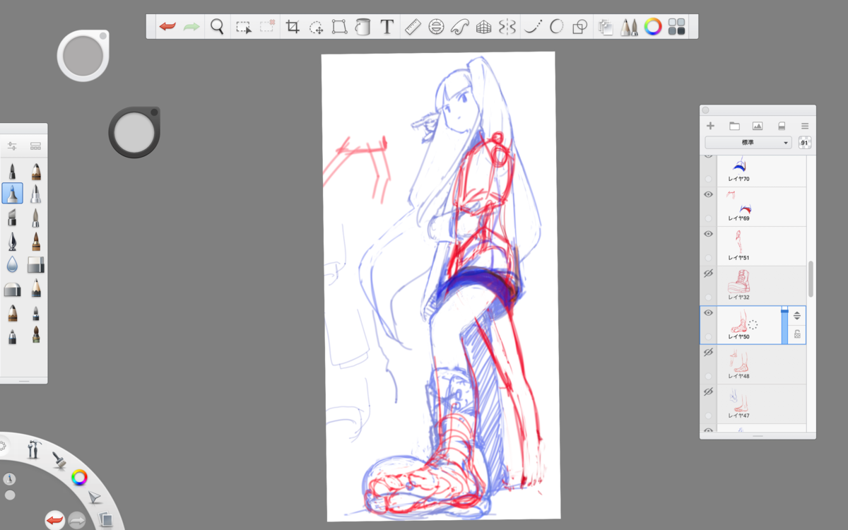Open the 標準 blend mode dropdown
Viewport: 848px width, 530px height.
(748, 143)
